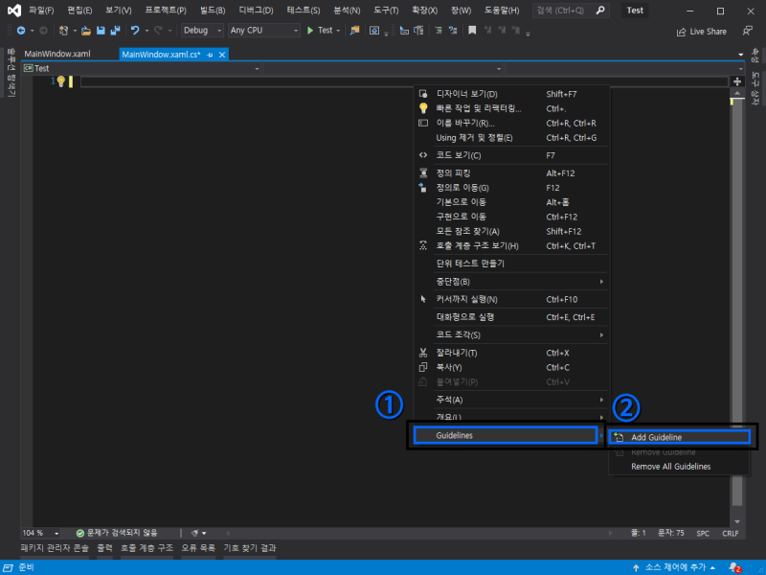Open the notifications bell in the status bar
766x575 pixels.
click(x=734, y=567)
